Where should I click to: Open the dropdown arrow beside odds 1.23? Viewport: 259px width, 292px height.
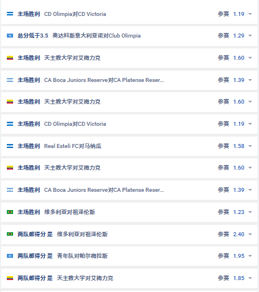coord(250,212)
